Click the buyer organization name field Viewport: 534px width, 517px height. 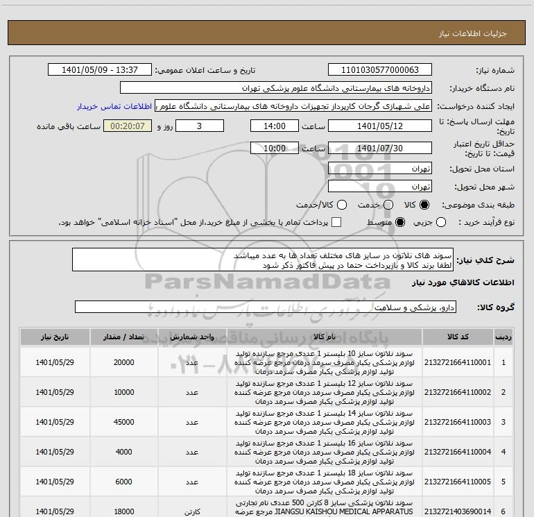[276, 88]
